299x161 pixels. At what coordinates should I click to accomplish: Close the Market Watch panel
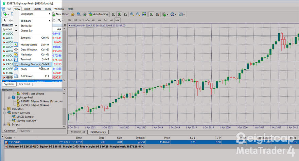click(65, 25)
